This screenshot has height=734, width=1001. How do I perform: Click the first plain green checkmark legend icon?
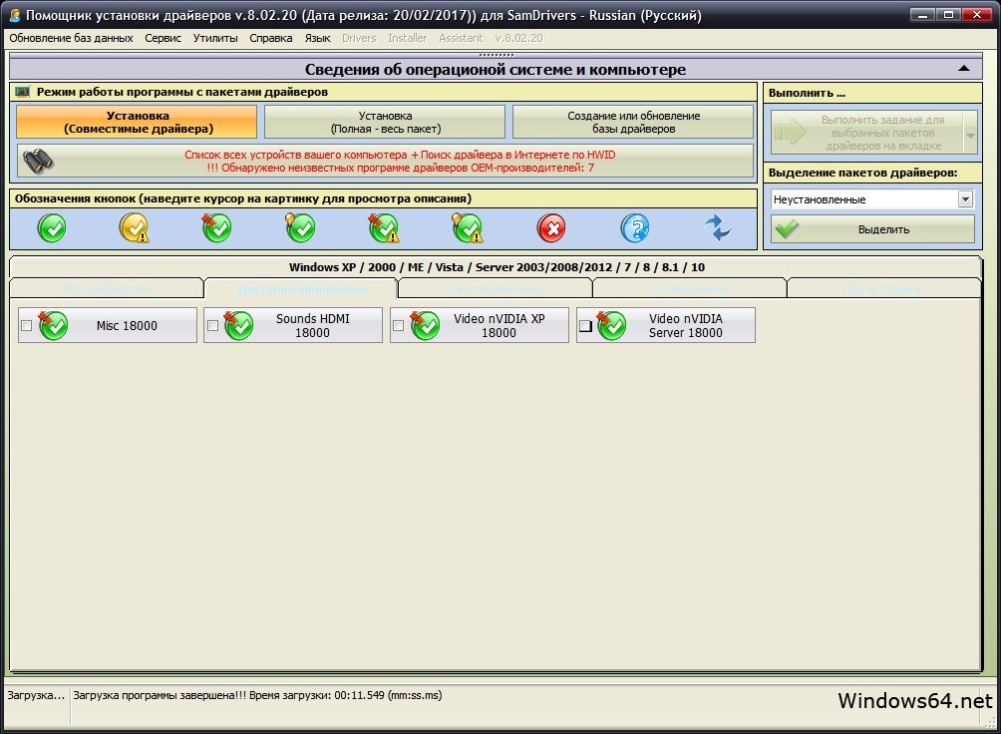(52, 228)
